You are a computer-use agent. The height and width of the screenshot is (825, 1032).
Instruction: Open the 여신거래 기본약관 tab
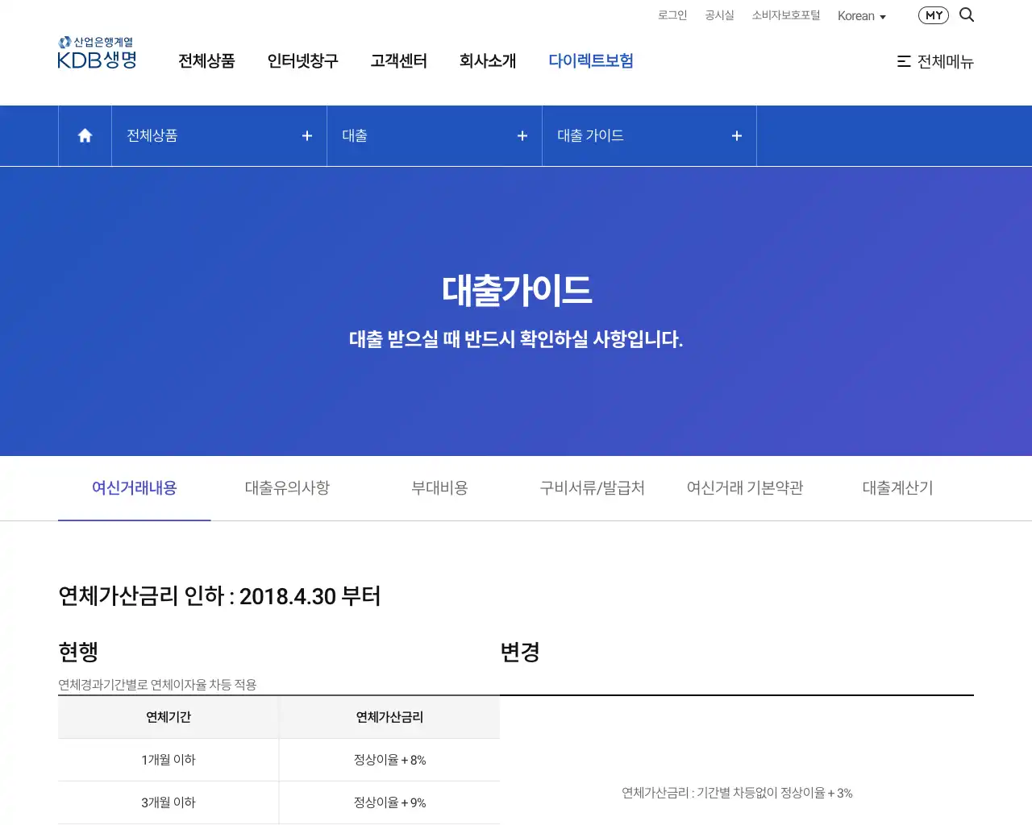pyautogui.click(x=745, y=488)
